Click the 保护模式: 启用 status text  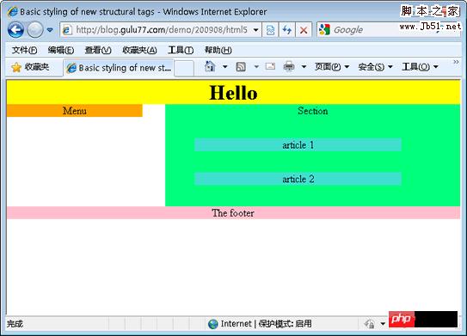[x=285, y=324]
